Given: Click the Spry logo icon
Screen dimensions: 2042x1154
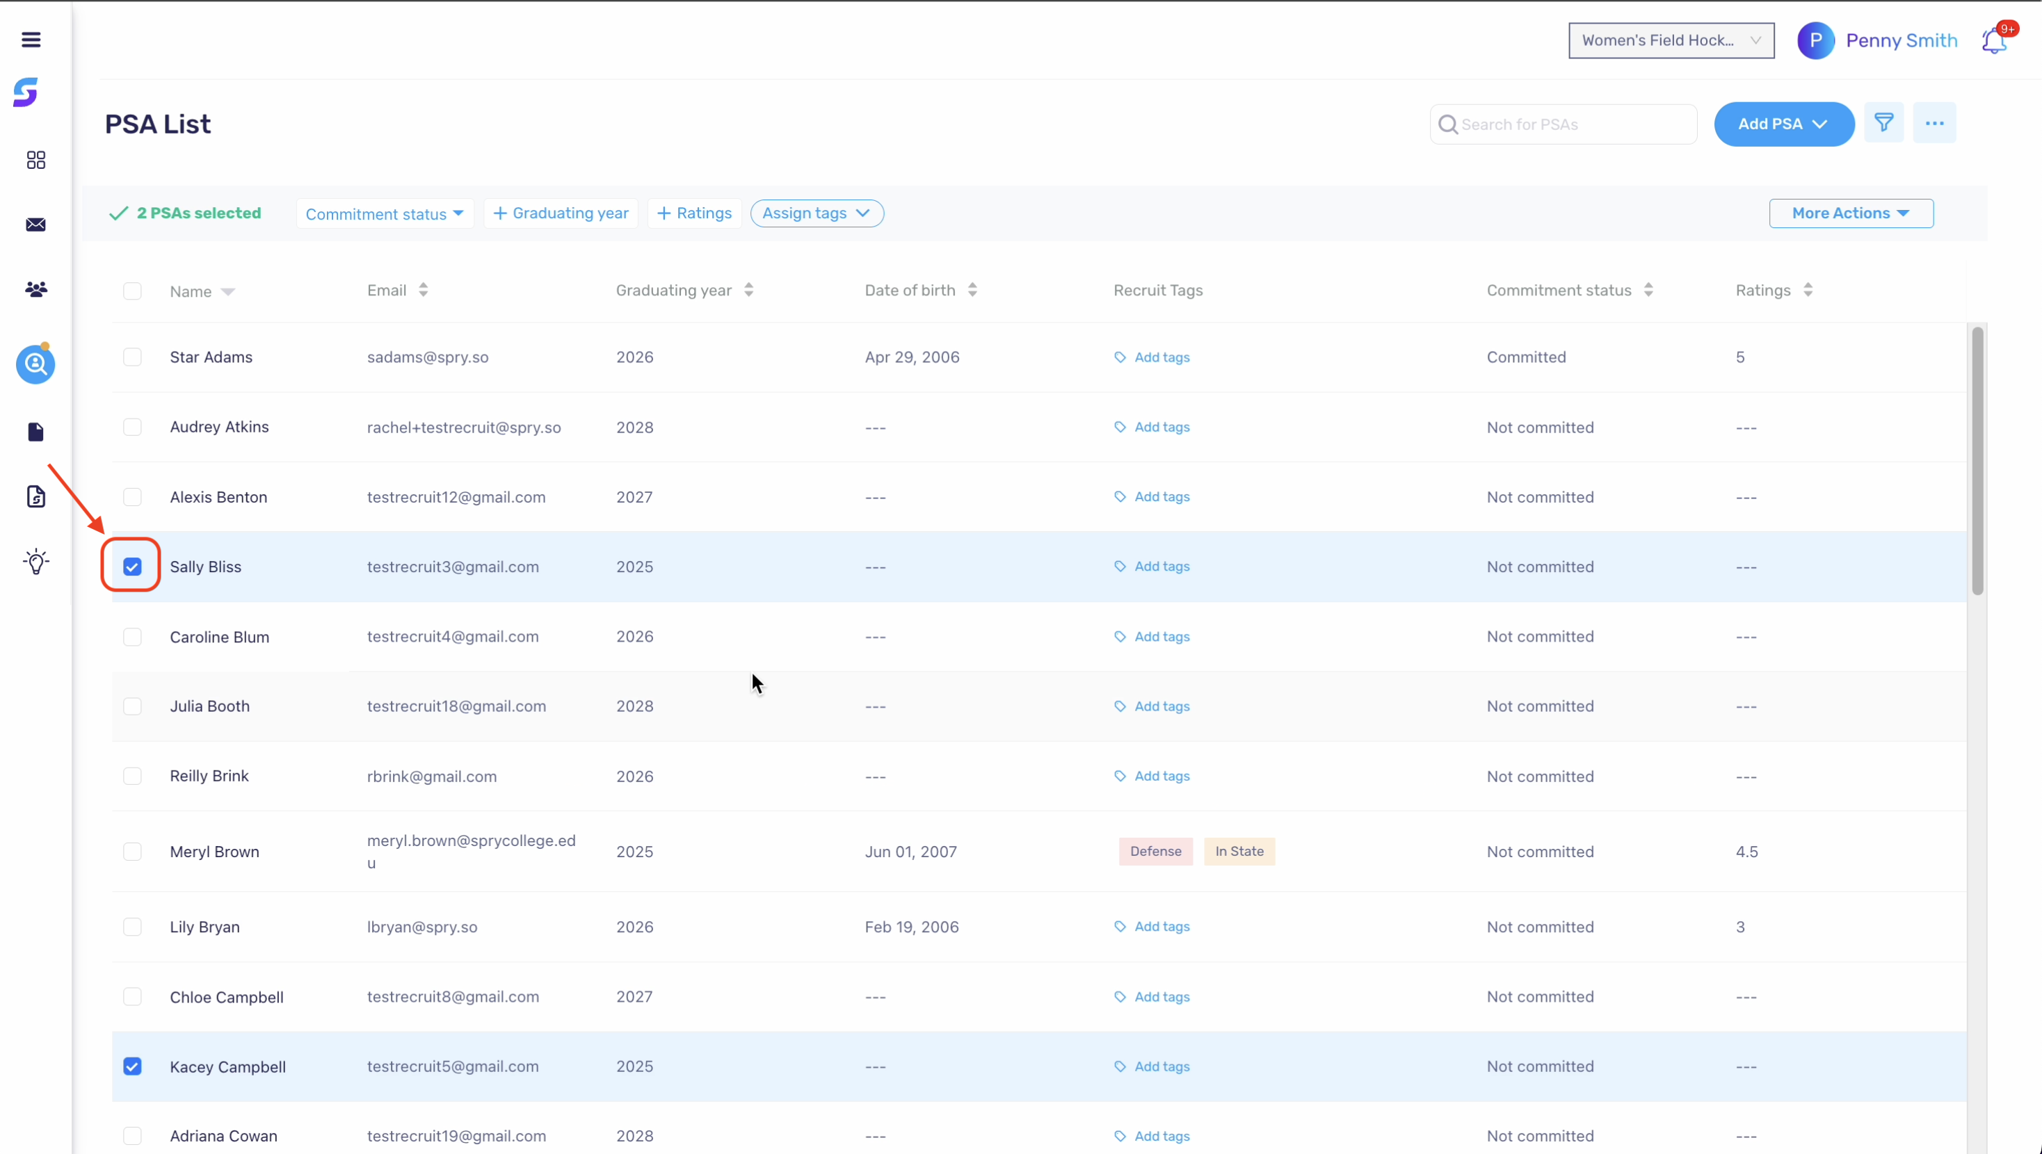Looking at the screenshot, I should (25, 92).
